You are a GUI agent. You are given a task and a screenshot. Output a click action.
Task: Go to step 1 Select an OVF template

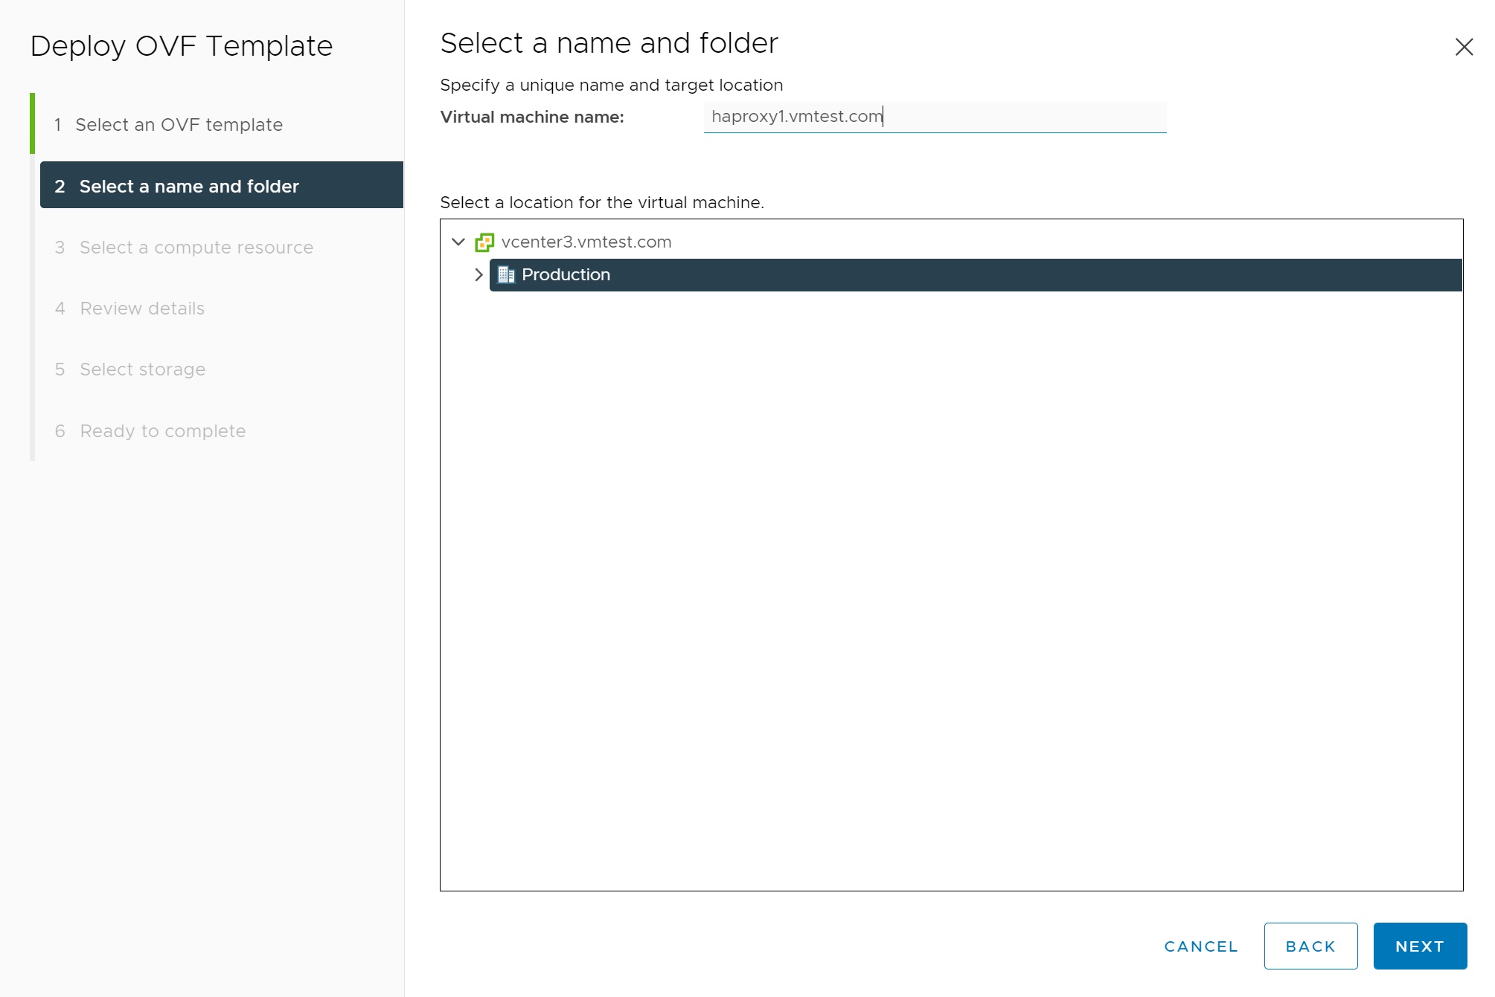click(x=179, y=125)
